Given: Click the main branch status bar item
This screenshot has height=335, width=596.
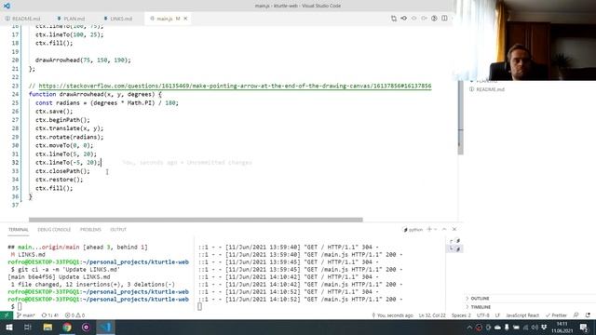Looking at the screenshot, I should tap(26, 315).
